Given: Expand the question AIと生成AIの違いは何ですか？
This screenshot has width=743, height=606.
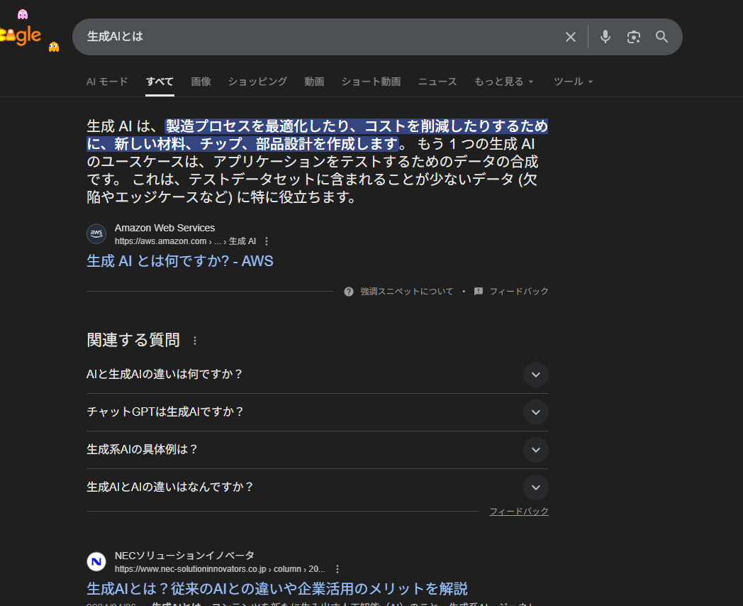Looking at the screenshot, I should (535, 375).
